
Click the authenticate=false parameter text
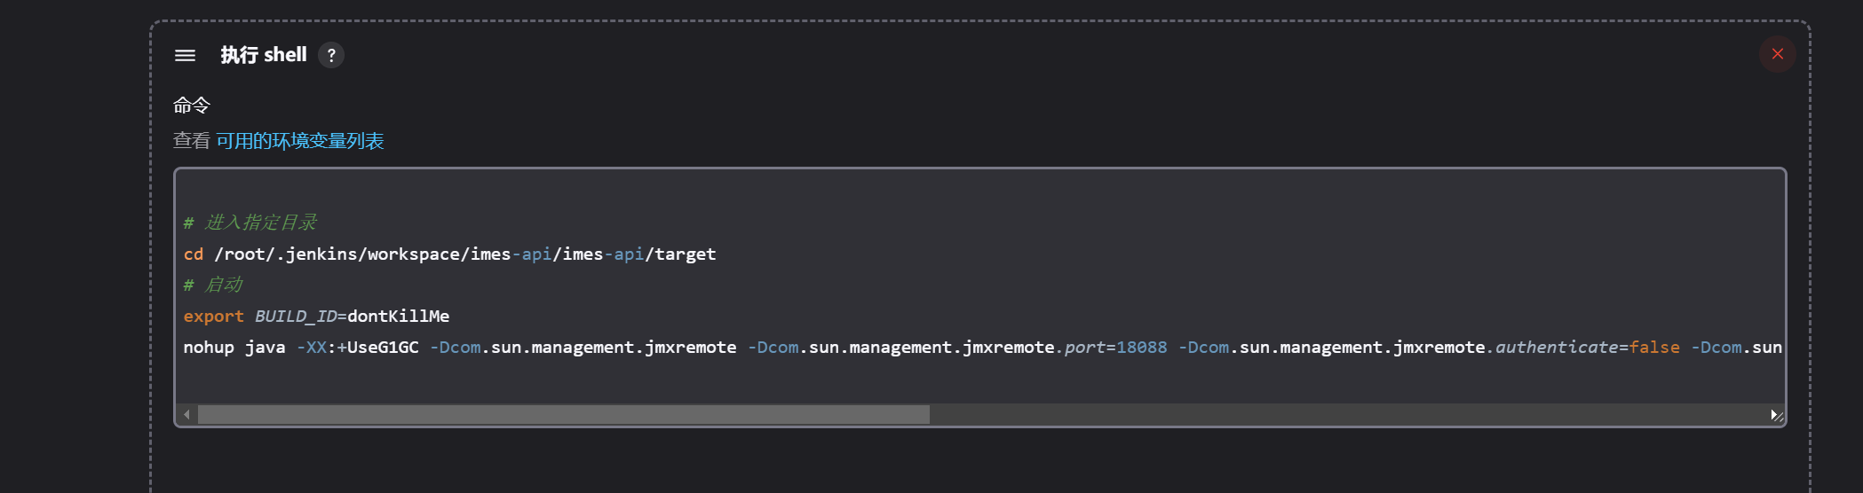click(x=1588, y=348)
